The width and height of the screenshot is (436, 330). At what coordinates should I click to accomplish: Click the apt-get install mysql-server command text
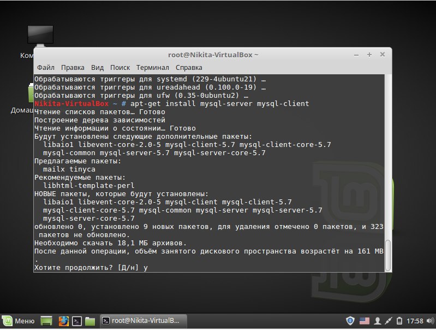(220, 104)
